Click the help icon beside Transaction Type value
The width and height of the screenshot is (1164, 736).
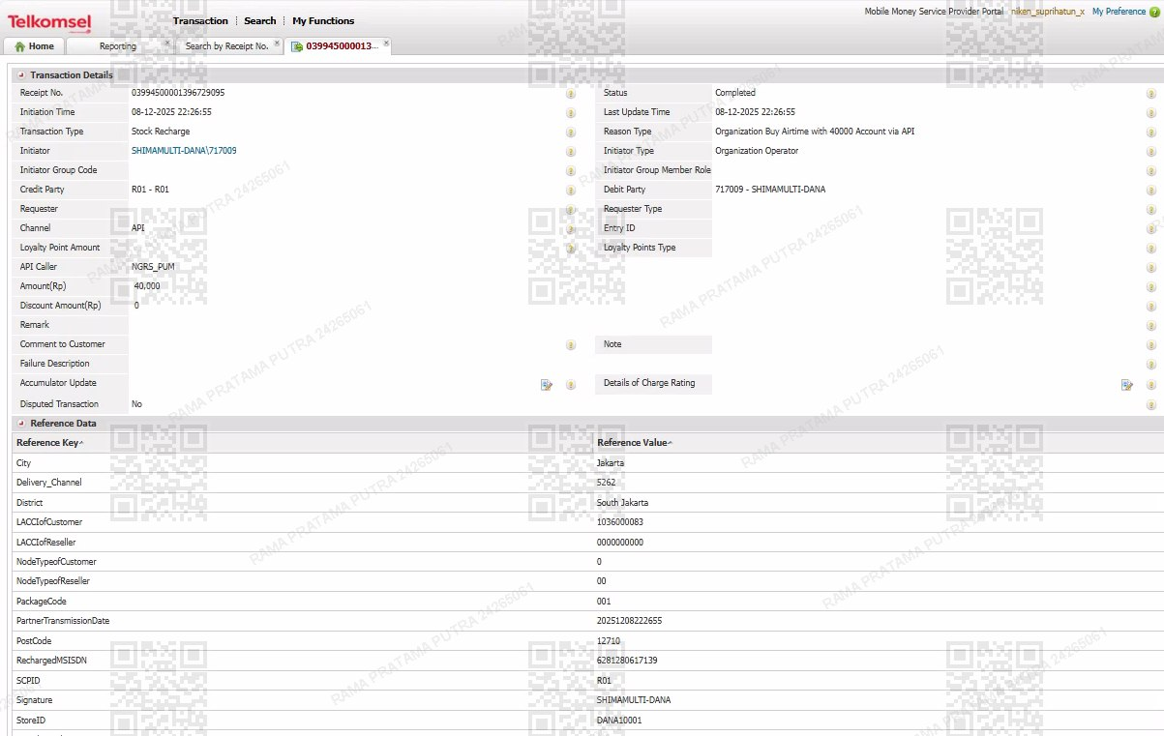tap(571, 132)
